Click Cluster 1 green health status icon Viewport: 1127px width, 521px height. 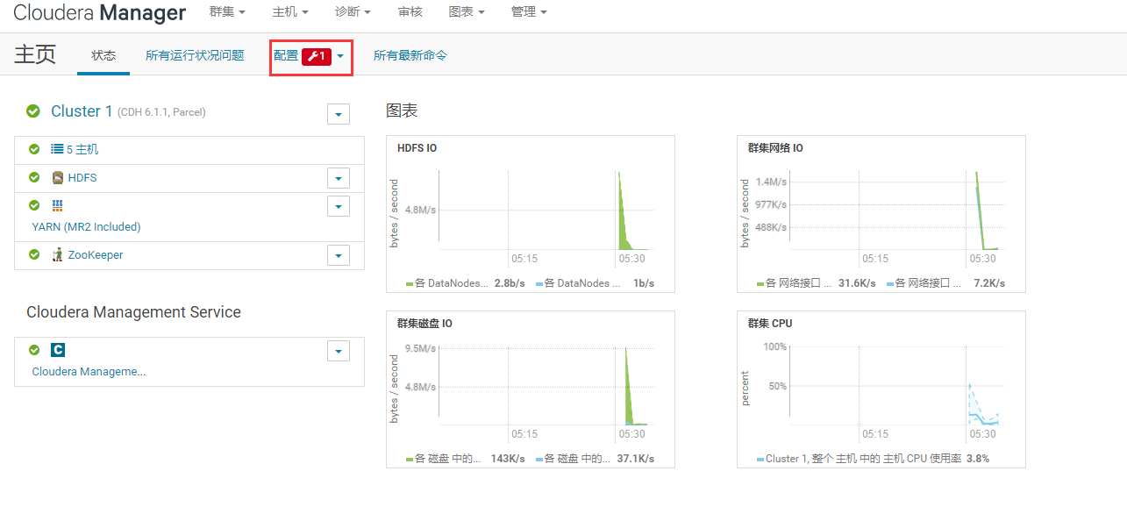coord(33,111)
